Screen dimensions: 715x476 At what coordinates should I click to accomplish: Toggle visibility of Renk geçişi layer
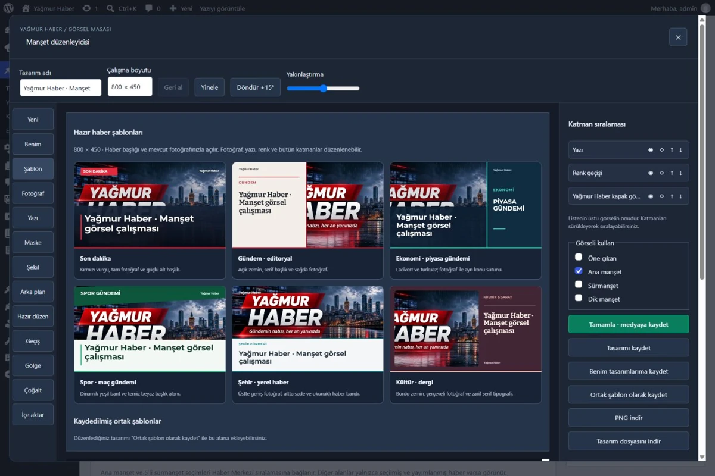[x=651, y=173]
